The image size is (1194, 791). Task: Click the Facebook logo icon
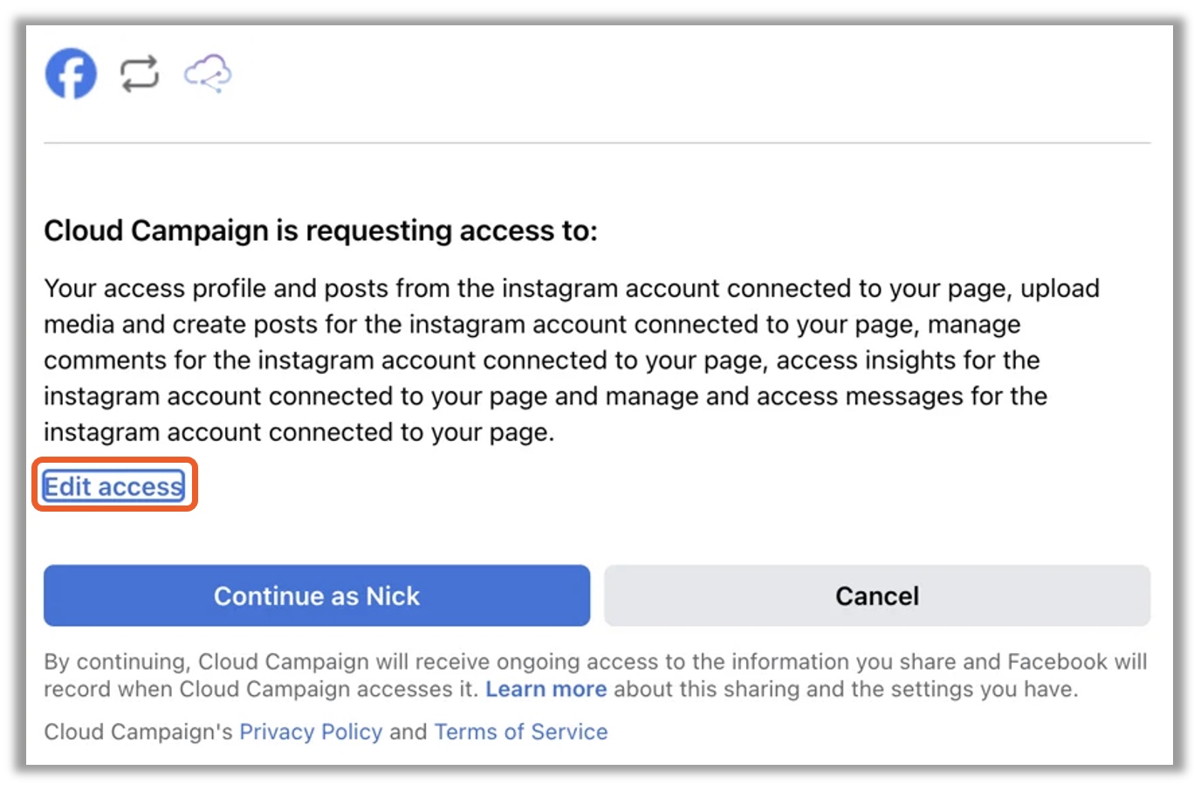pyautogui.click(x=71, y=73)
